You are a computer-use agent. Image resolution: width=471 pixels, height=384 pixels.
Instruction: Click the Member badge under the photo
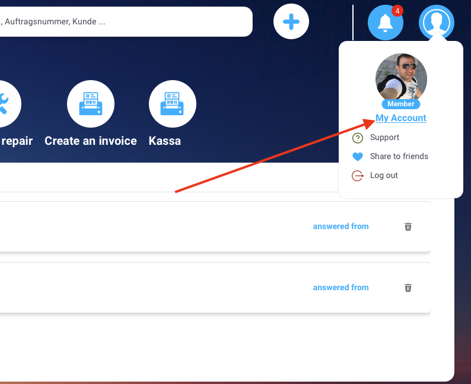click(401, 104)
